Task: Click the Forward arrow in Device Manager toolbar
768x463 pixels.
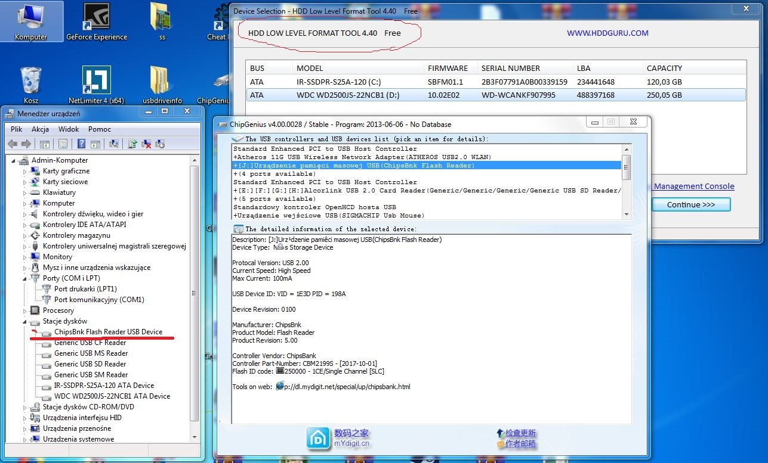Action: click(x=26, y=144)
